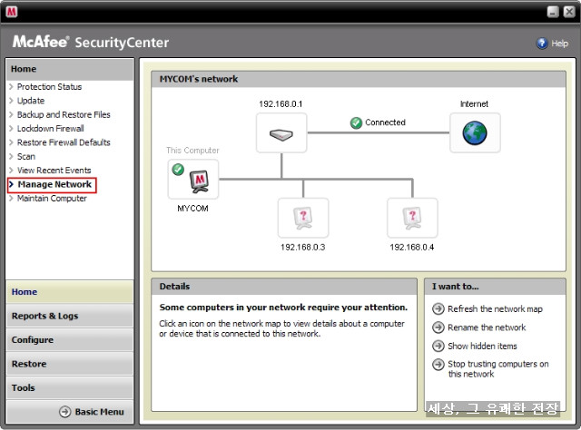Viewport: 581px width, 430px height.
Task: Open the Tools section
Action: point(70,387)
